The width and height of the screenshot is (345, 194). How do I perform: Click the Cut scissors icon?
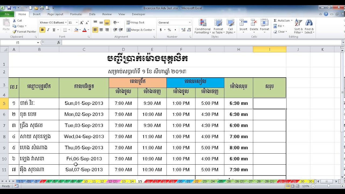(x=14, y=20)
